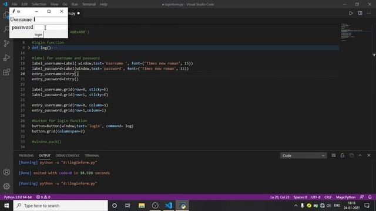Viewport: 376px width, 211px height.
Task: Switch to Visual Studio Code taskbar icon
Action: [169, 206]
